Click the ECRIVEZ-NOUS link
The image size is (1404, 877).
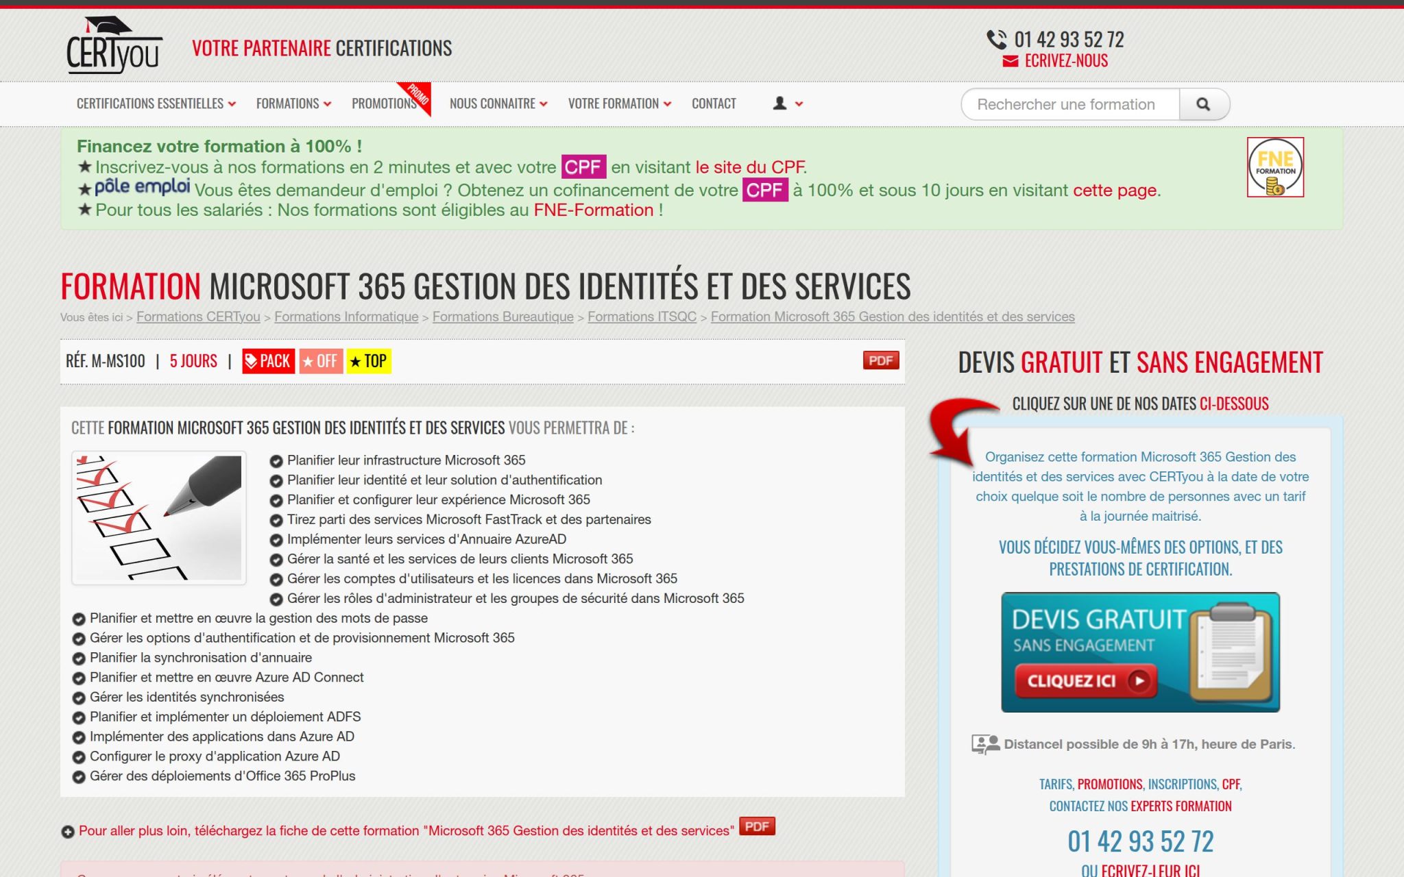tap(1066, 61)
